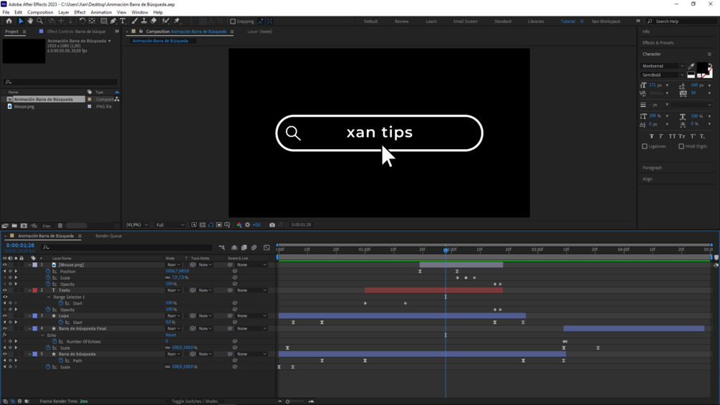Image resolution: width=720 pixels, height=405 pixels.
Task: Switch to the Effect Controls tab
Action: [x=76, y=32]
